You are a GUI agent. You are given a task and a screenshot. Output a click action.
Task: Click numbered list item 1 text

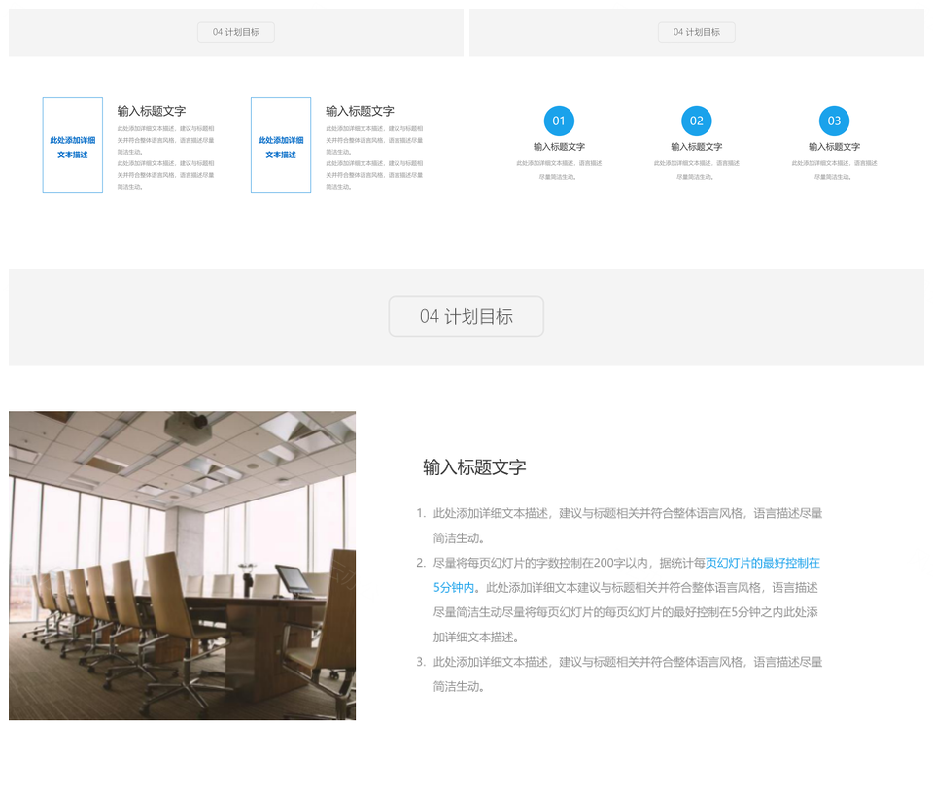point(627,526)
